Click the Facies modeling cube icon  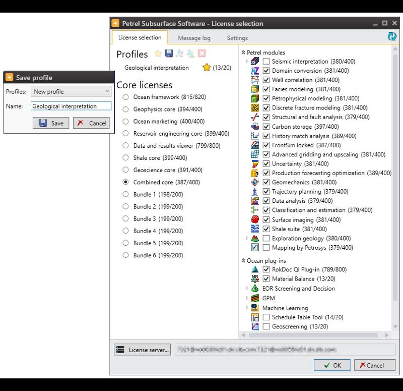point(255,89)
